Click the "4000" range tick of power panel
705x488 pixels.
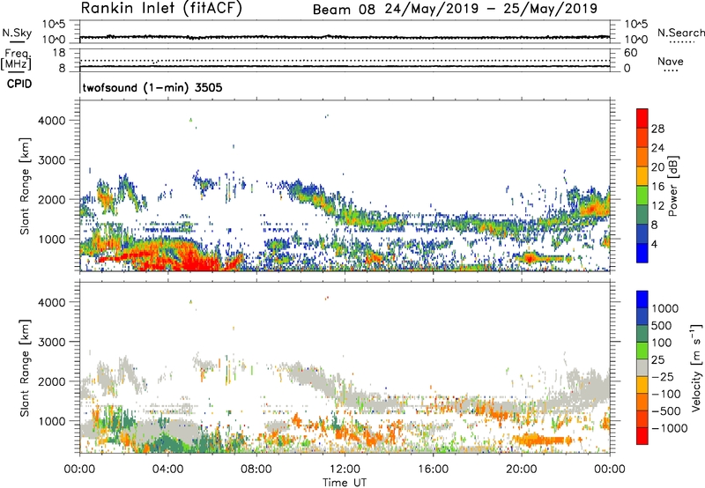(52, 121)
